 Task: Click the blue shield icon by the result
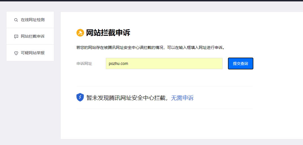[x=80, y=98]
